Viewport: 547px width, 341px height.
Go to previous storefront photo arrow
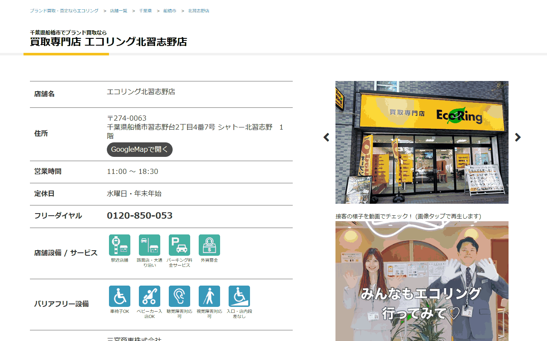326,137
